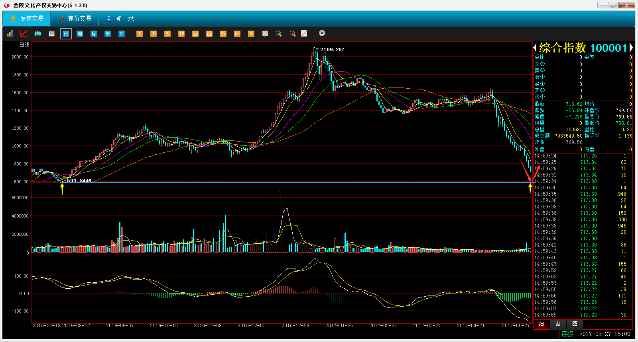Click the notepad with pencil icon
The height and width of the screenshot is (342, 638).
tap(304, 34)
